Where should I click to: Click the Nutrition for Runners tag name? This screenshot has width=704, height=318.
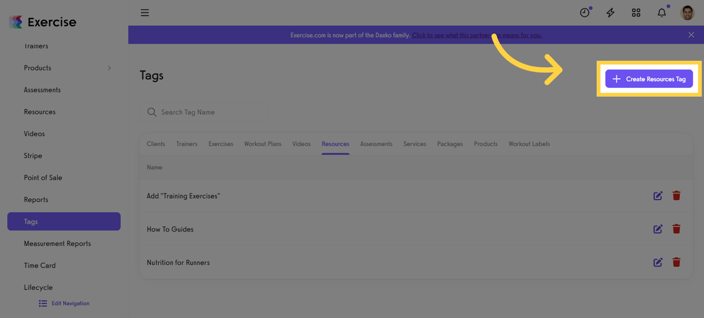(x=178, y=262)
